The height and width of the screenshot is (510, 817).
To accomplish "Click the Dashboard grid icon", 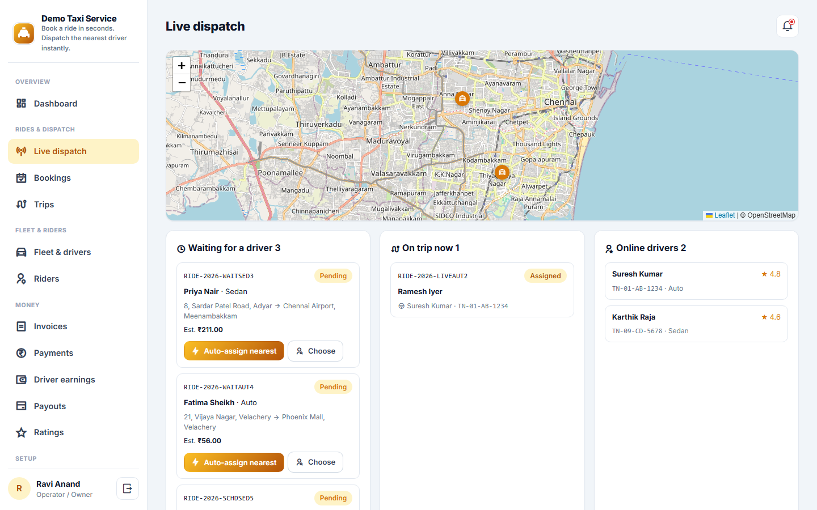I will (x=22, y=104).
